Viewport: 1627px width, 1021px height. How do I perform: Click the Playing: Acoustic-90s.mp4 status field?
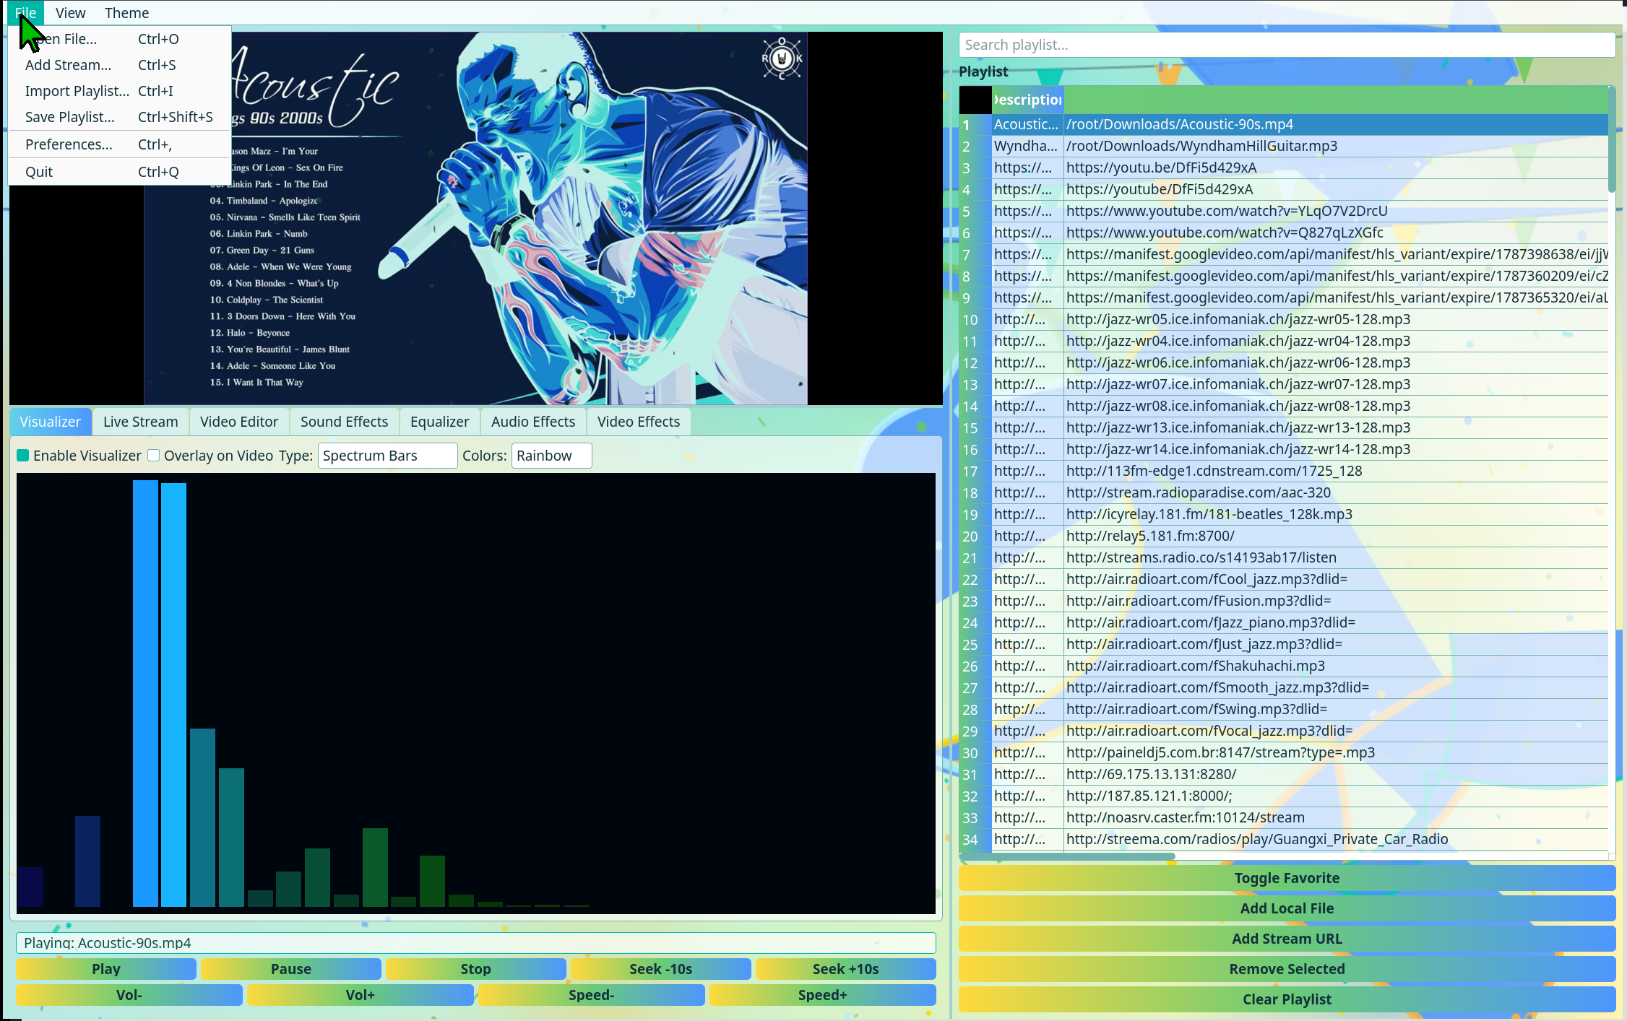point(476,942)
